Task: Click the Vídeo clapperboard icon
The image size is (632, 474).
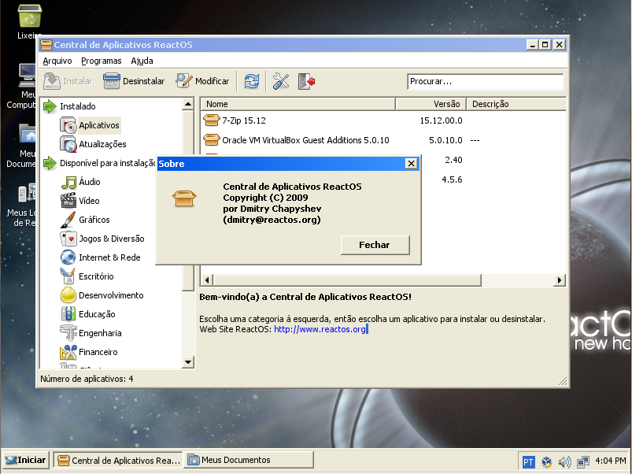Action: point(68,201)
